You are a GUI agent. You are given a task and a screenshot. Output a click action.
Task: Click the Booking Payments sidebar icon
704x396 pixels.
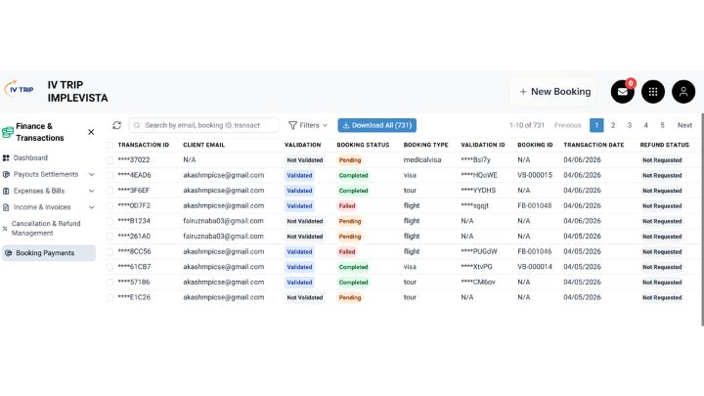pyautogui.click(x=8, y=253)
